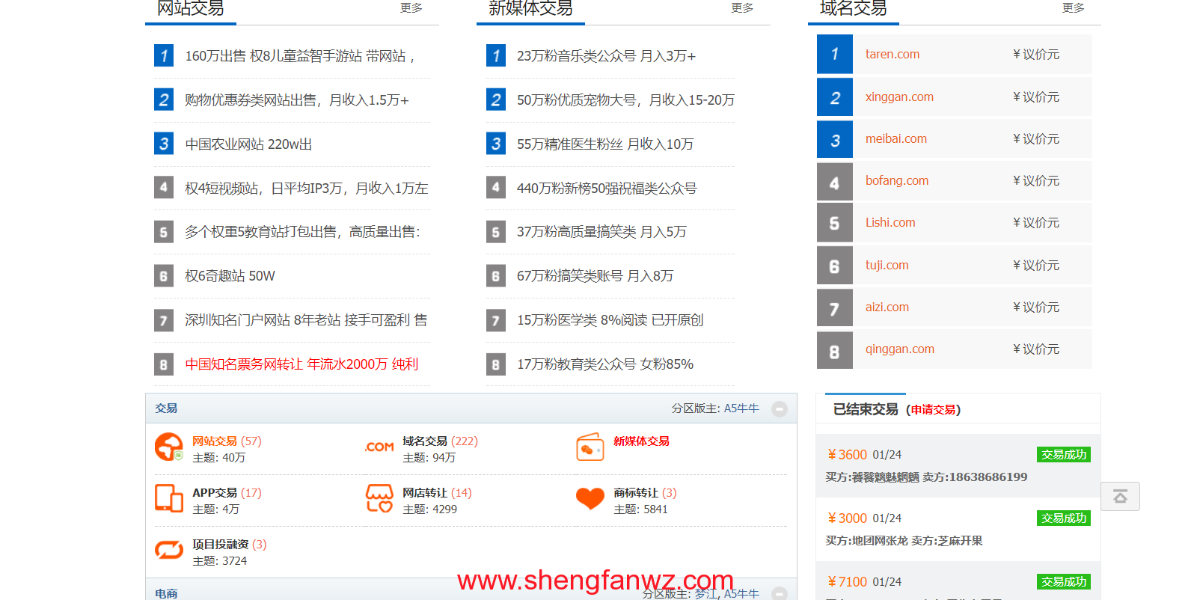Click the ¥3000 finished deal amount
This screenshot has height=600, width=1194.
847,518
